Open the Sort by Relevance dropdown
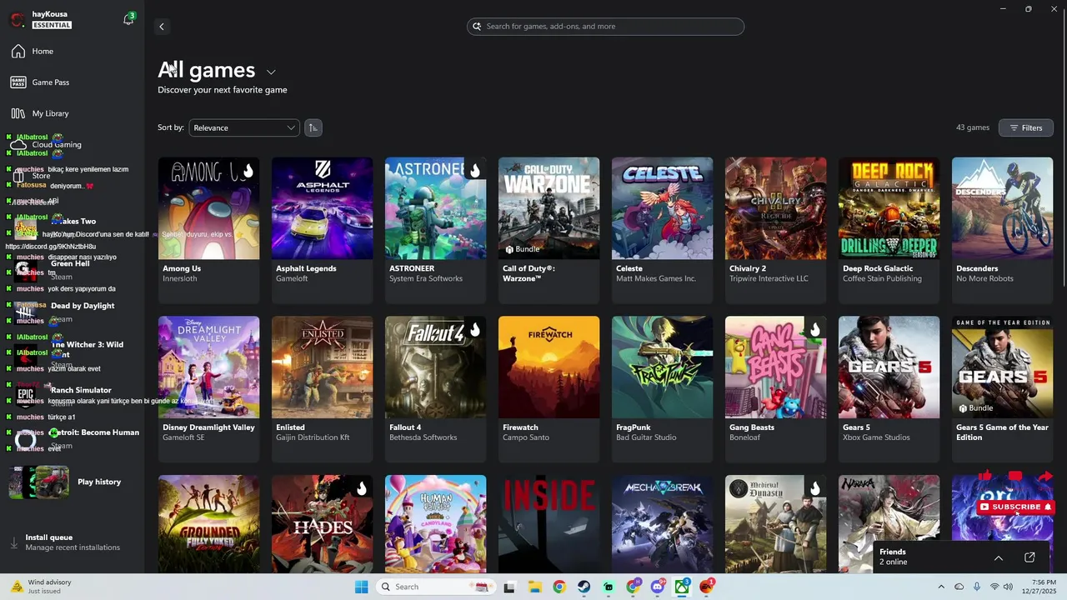 click(x=244, y=127)
